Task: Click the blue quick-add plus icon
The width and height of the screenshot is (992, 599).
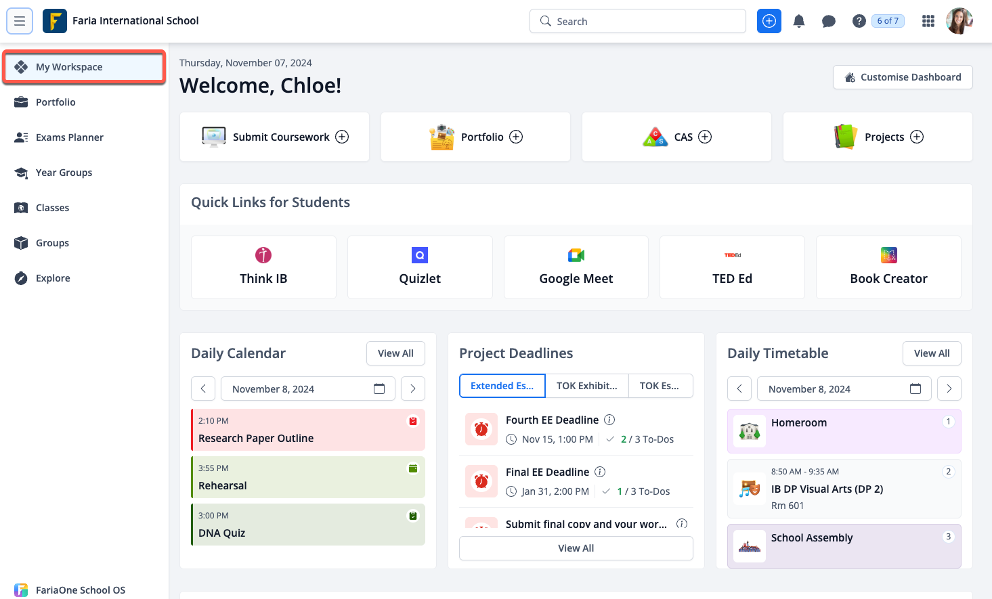Action: click(x=769, y=21)
